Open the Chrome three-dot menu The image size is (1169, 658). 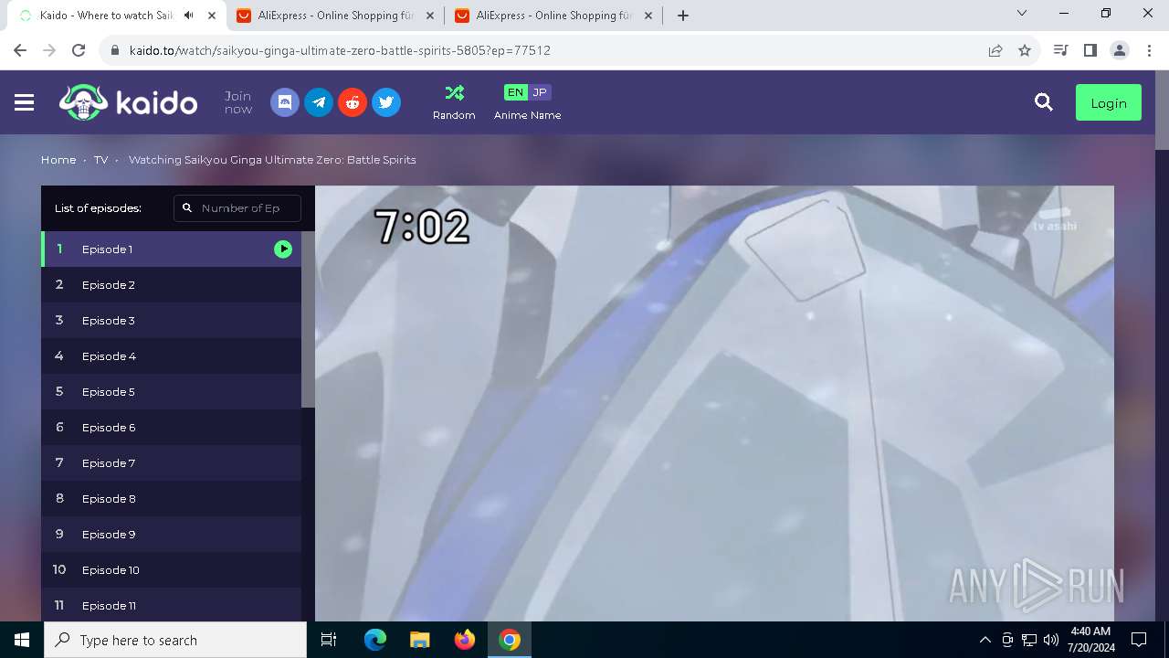[1149, 50]
